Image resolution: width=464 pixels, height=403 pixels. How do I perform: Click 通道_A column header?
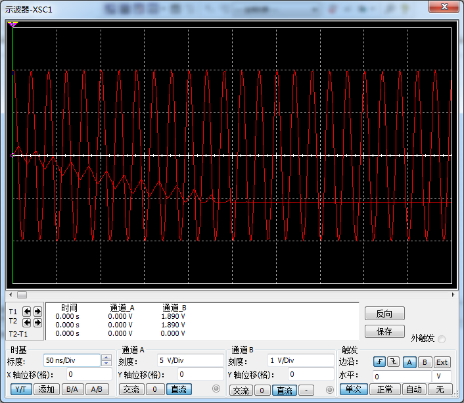pyautogui.click(x=122, y=308)
